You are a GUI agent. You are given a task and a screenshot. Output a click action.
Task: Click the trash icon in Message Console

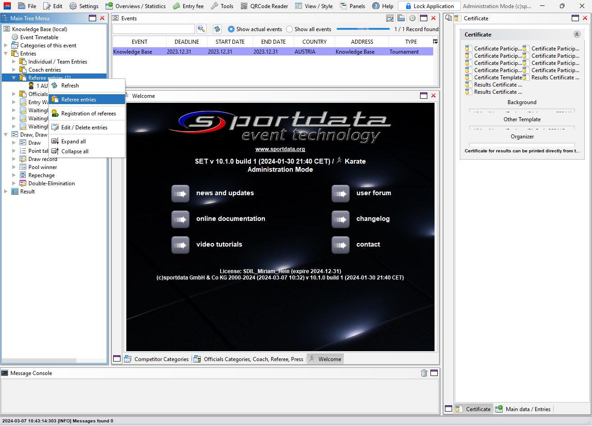424,373
